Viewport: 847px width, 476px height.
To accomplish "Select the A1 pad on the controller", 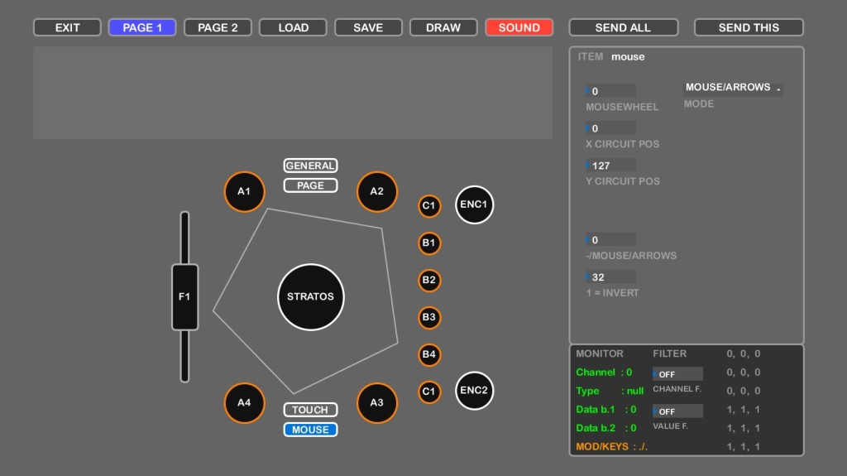I will 244,191.
